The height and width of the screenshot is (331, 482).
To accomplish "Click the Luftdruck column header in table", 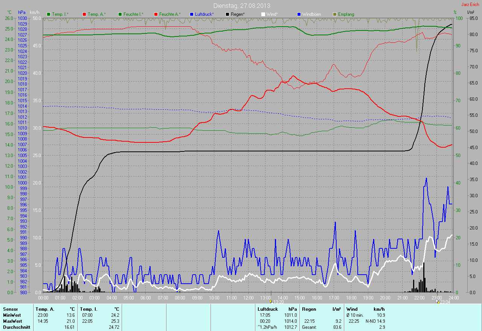I will coord(267,309).
